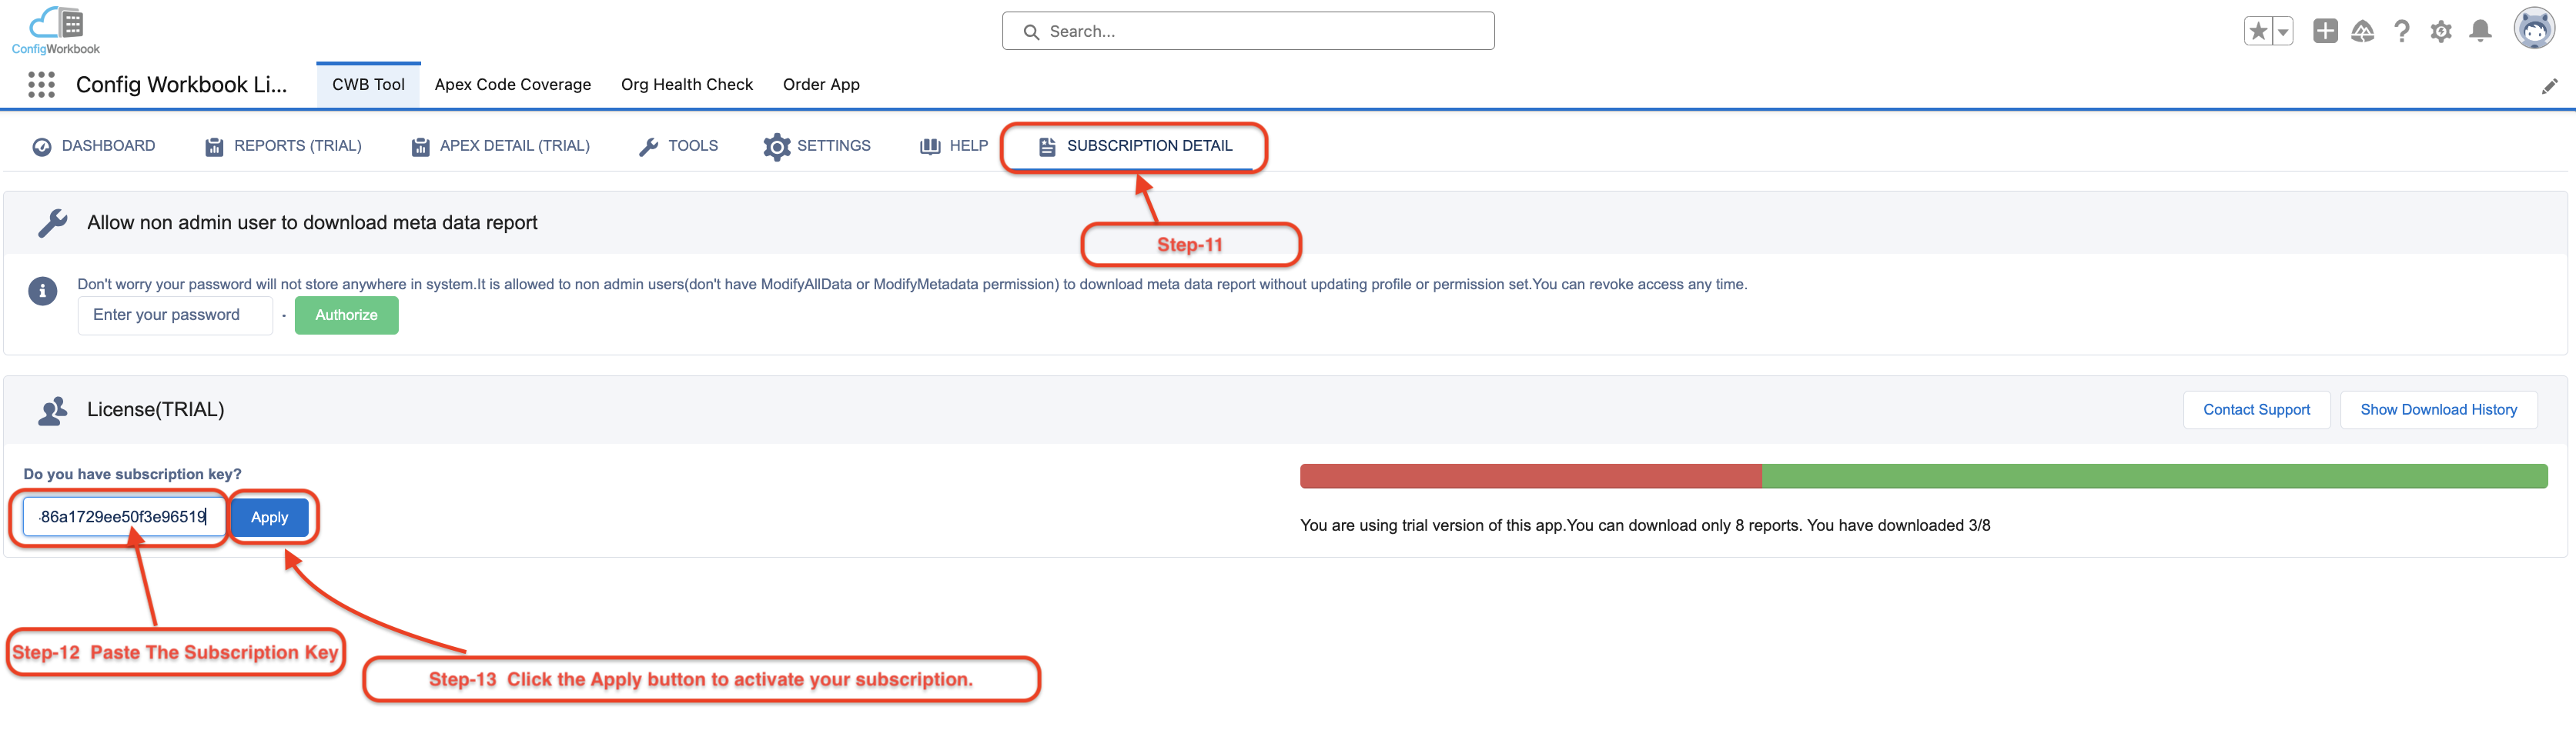The image size is (2576, 740).
Task: Click the Apply button for the subscription key
Action: click(x=269, y=517)
